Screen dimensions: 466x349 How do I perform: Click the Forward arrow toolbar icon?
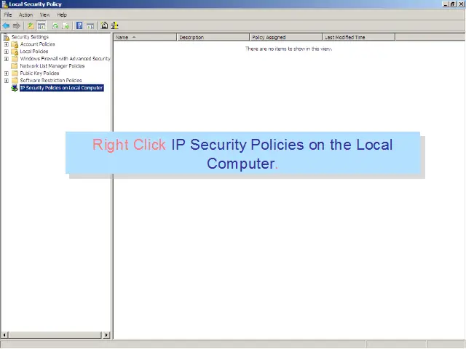coord(17,25)
